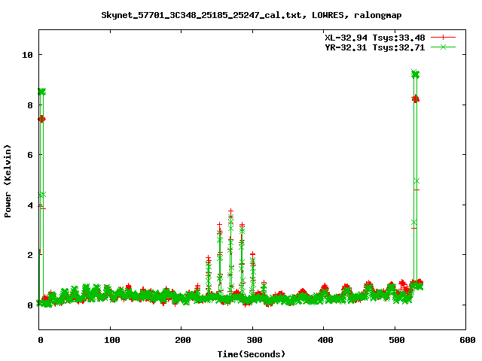This screenshot has height=361, width=482.
Task: Select legend entry YR-32.31 Tsys:32.71
Action: (x=375, y=47)
